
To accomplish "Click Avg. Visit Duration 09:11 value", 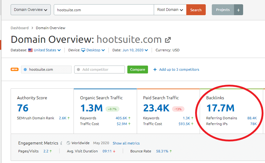I will (x=107, y=151).
